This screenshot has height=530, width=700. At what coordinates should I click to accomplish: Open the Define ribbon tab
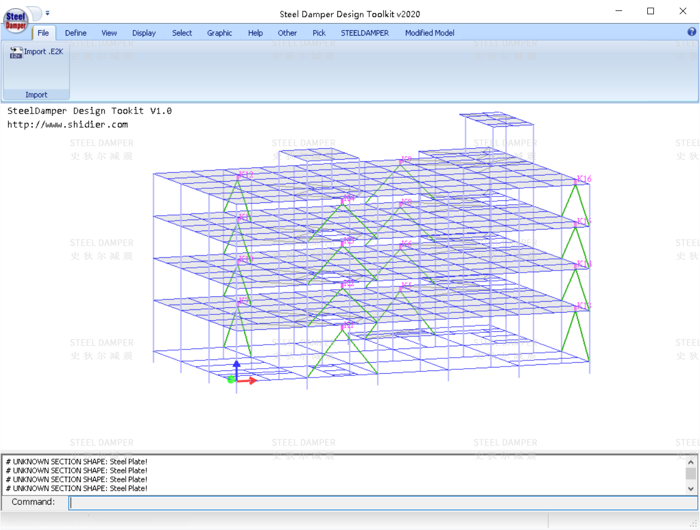coord(76,33)
